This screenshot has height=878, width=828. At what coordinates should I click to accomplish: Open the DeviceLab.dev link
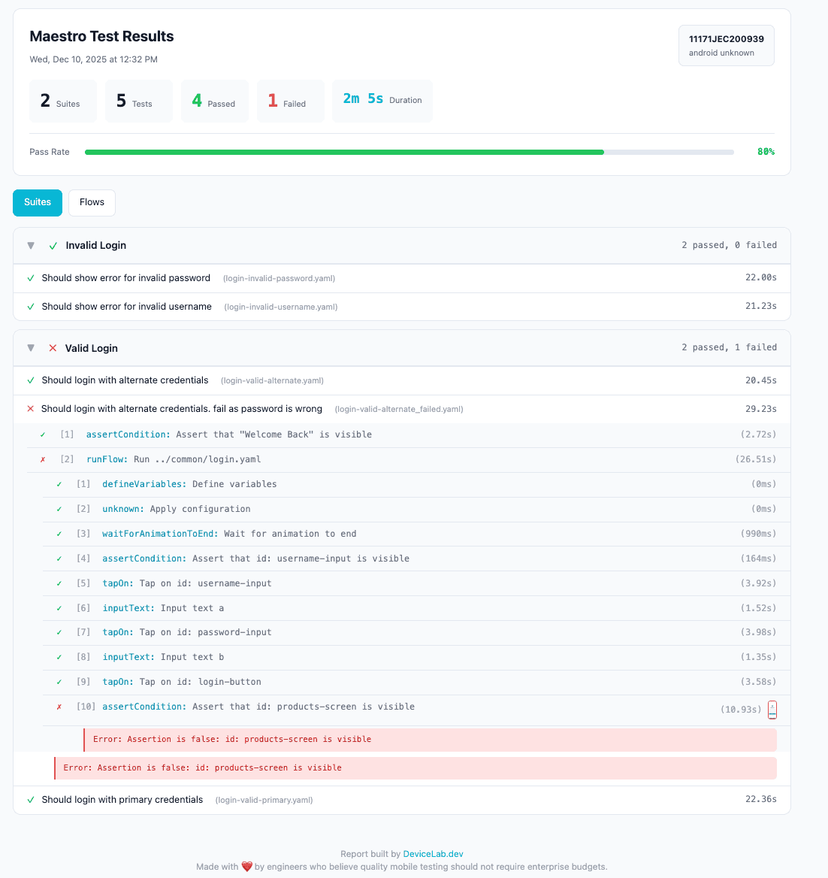tap(433, 853)
